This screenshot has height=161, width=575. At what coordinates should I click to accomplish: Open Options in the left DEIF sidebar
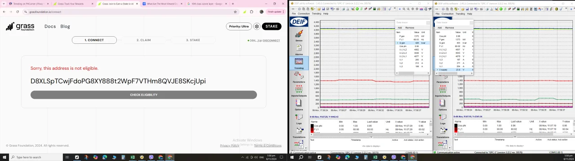point(299,105)
